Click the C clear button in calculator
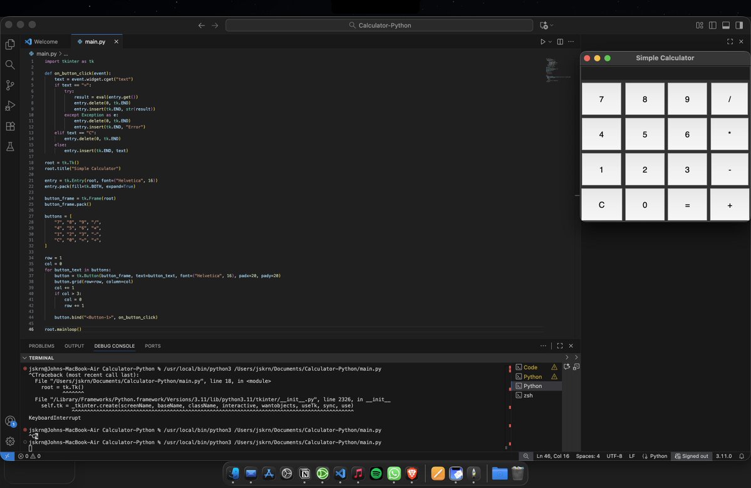The width and height of the screenshot is (751, 488). pos(601,205)
